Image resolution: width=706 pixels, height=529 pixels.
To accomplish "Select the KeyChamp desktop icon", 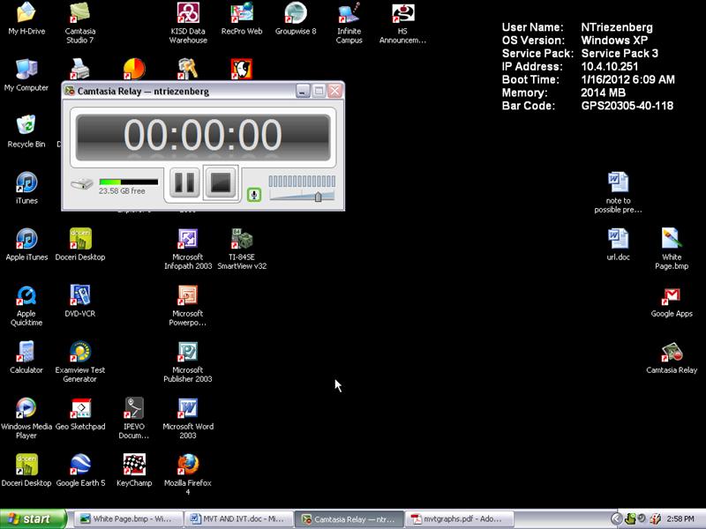I will (134, 471).
